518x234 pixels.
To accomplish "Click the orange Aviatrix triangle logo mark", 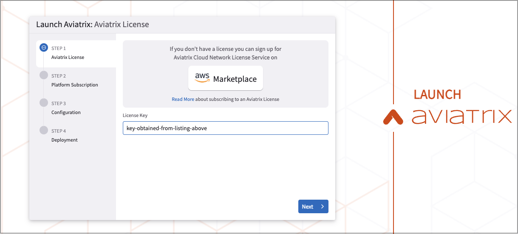I will click(x=393, y=117).
